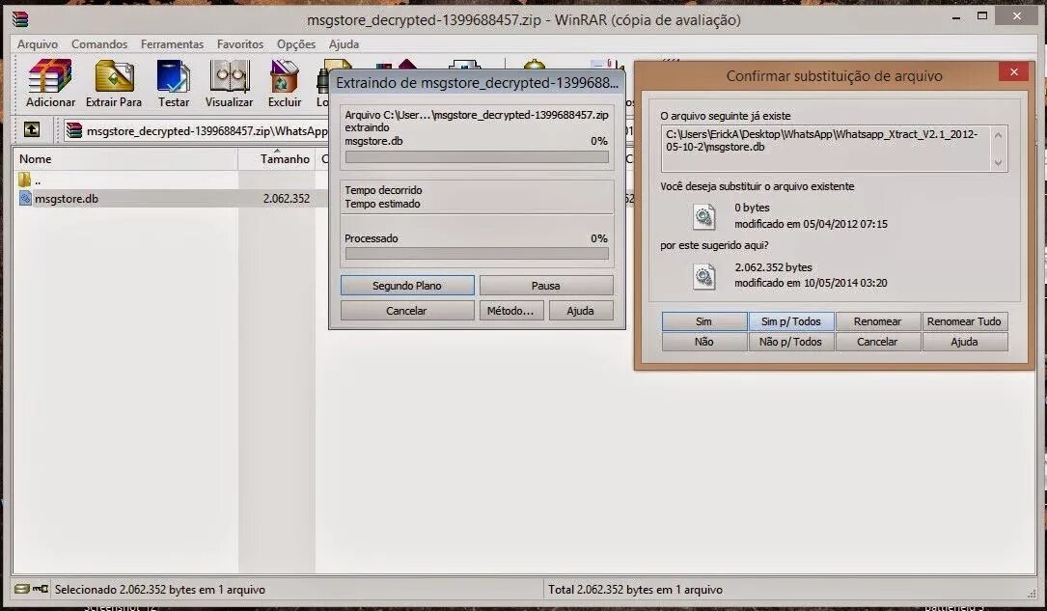This screenshot has height=611, width=1047.
Task: Click new file icon beside 2.062.352 bytes
Action: click(x=703, y=276)
